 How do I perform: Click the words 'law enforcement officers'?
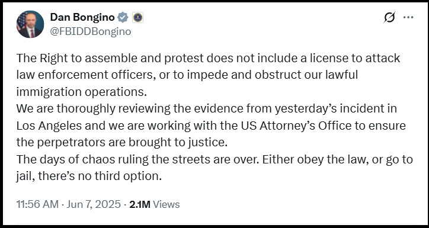click(x=84, y=75)
